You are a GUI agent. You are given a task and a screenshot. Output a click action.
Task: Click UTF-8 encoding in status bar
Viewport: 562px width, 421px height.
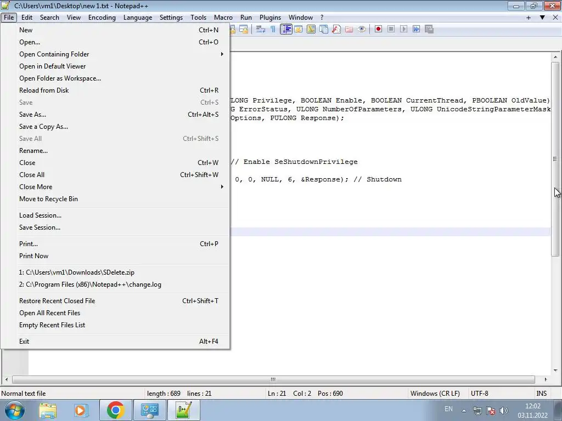click(x=480, y=394)
